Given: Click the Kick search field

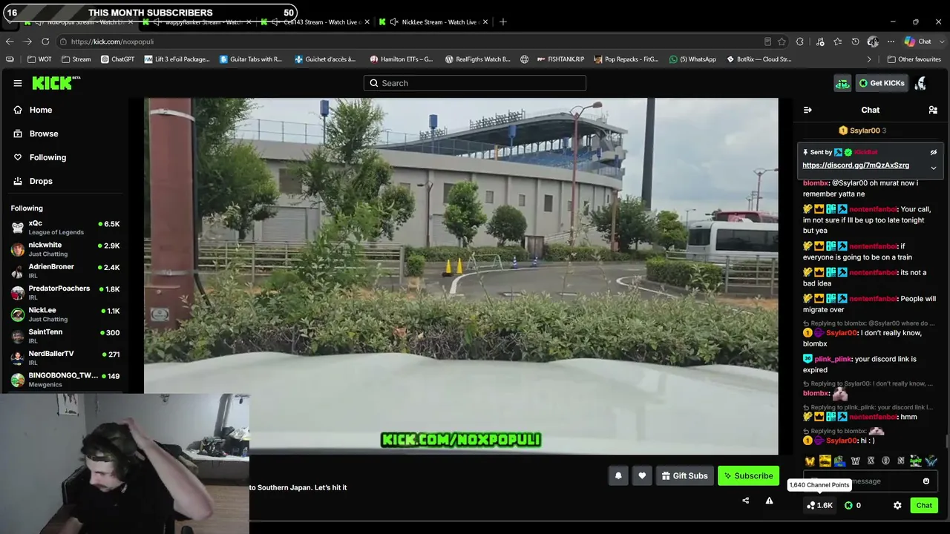Looking at the screenshot, I should pos(475,83).
